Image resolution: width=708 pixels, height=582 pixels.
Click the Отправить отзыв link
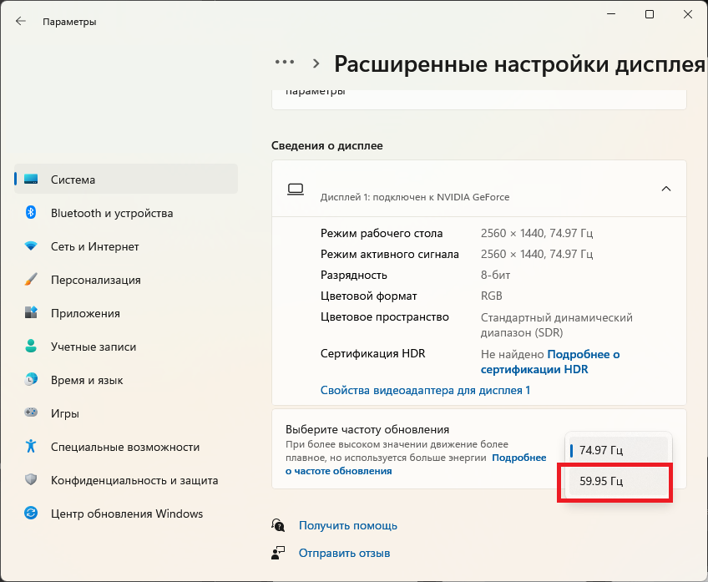click(344, 553)
